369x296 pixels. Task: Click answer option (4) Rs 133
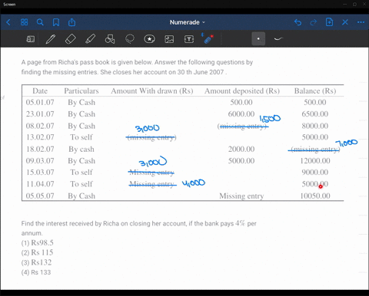pyautogui.click(x=36, y=272)
